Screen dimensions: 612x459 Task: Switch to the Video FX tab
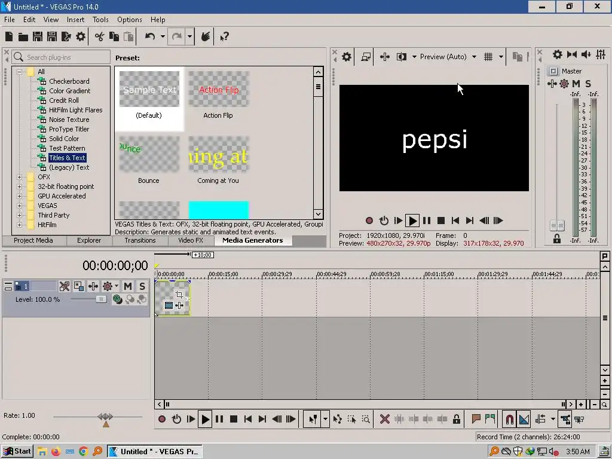click(x=191, y=240)
